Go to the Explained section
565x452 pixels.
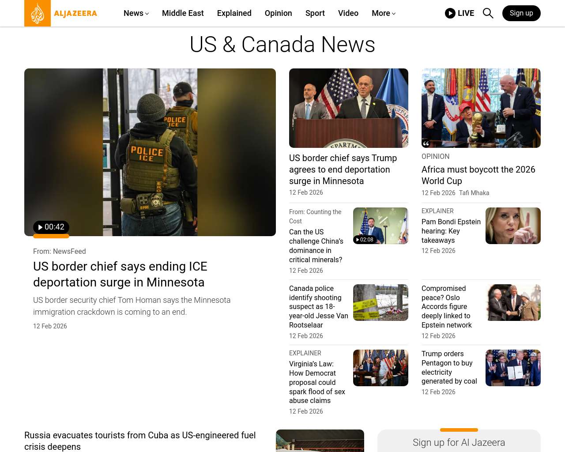coord(234,13)
